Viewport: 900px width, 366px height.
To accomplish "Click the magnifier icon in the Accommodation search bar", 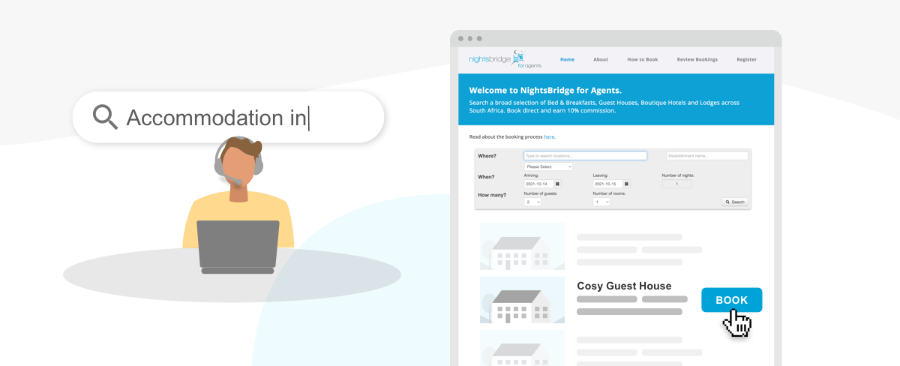I will 105,117.
